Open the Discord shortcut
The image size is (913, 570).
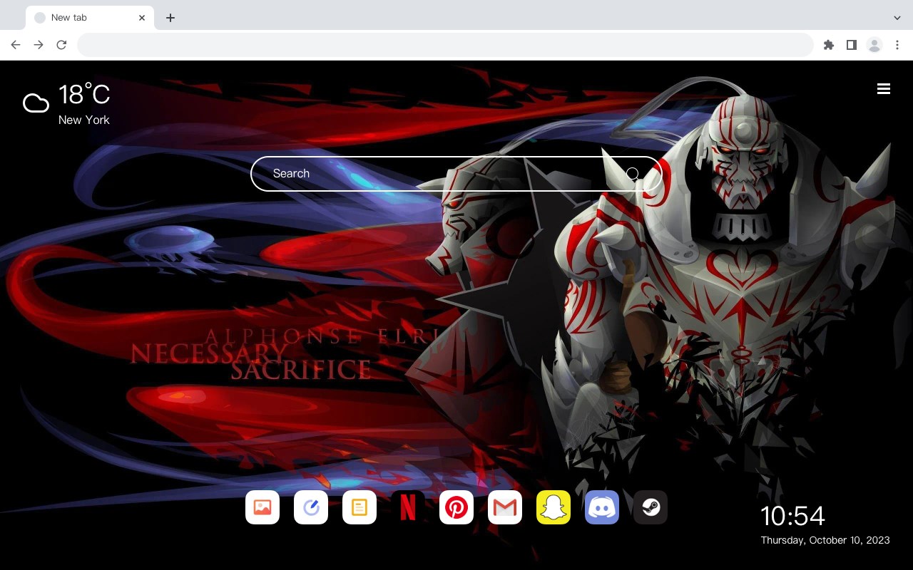click(602, 507)
